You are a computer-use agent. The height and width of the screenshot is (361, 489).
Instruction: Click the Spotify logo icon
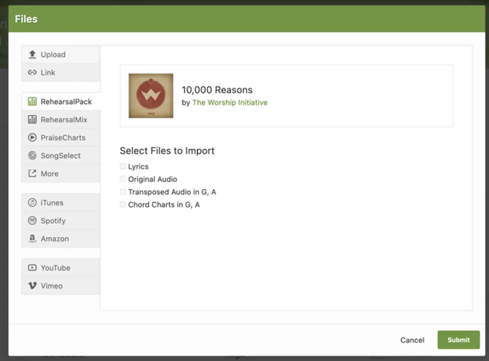coord(32,220)
